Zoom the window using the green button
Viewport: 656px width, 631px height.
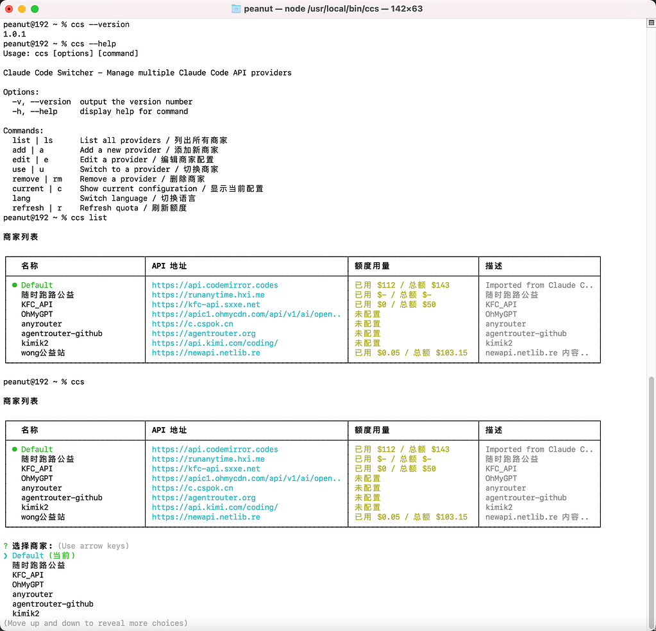(x=35, y=9)
